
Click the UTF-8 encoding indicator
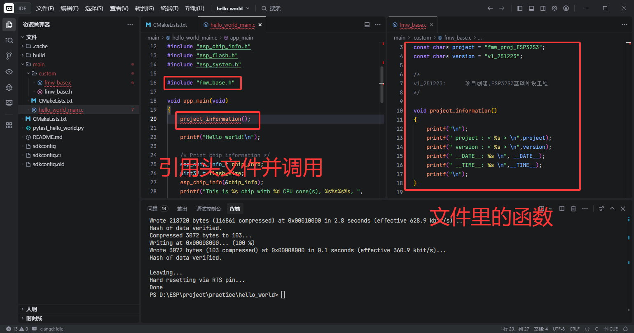[559, 329]
